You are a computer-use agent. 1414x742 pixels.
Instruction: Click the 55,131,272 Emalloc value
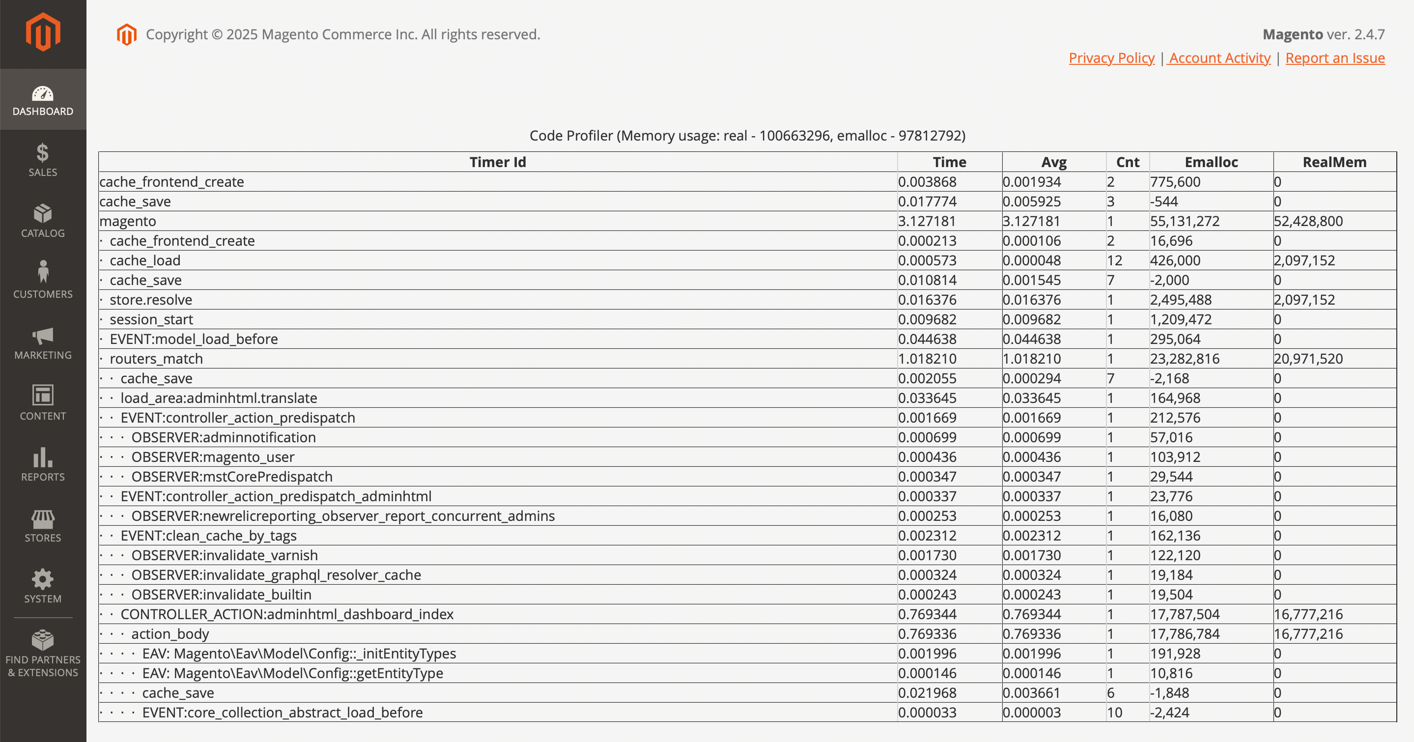coord(1185,221)
